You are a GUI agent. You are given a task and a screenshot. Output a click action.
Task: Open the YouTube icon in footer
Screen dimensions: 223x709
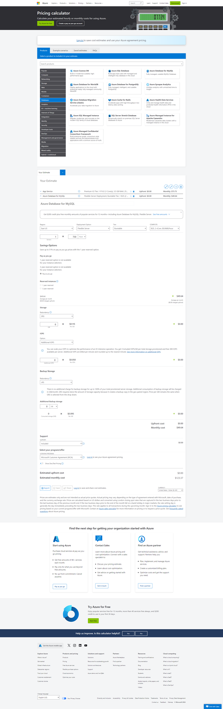[86, 645]
